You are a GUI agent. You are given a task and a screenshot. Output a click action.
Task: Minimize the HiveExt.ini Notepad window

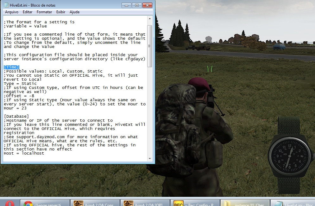[x=126, y=5]
